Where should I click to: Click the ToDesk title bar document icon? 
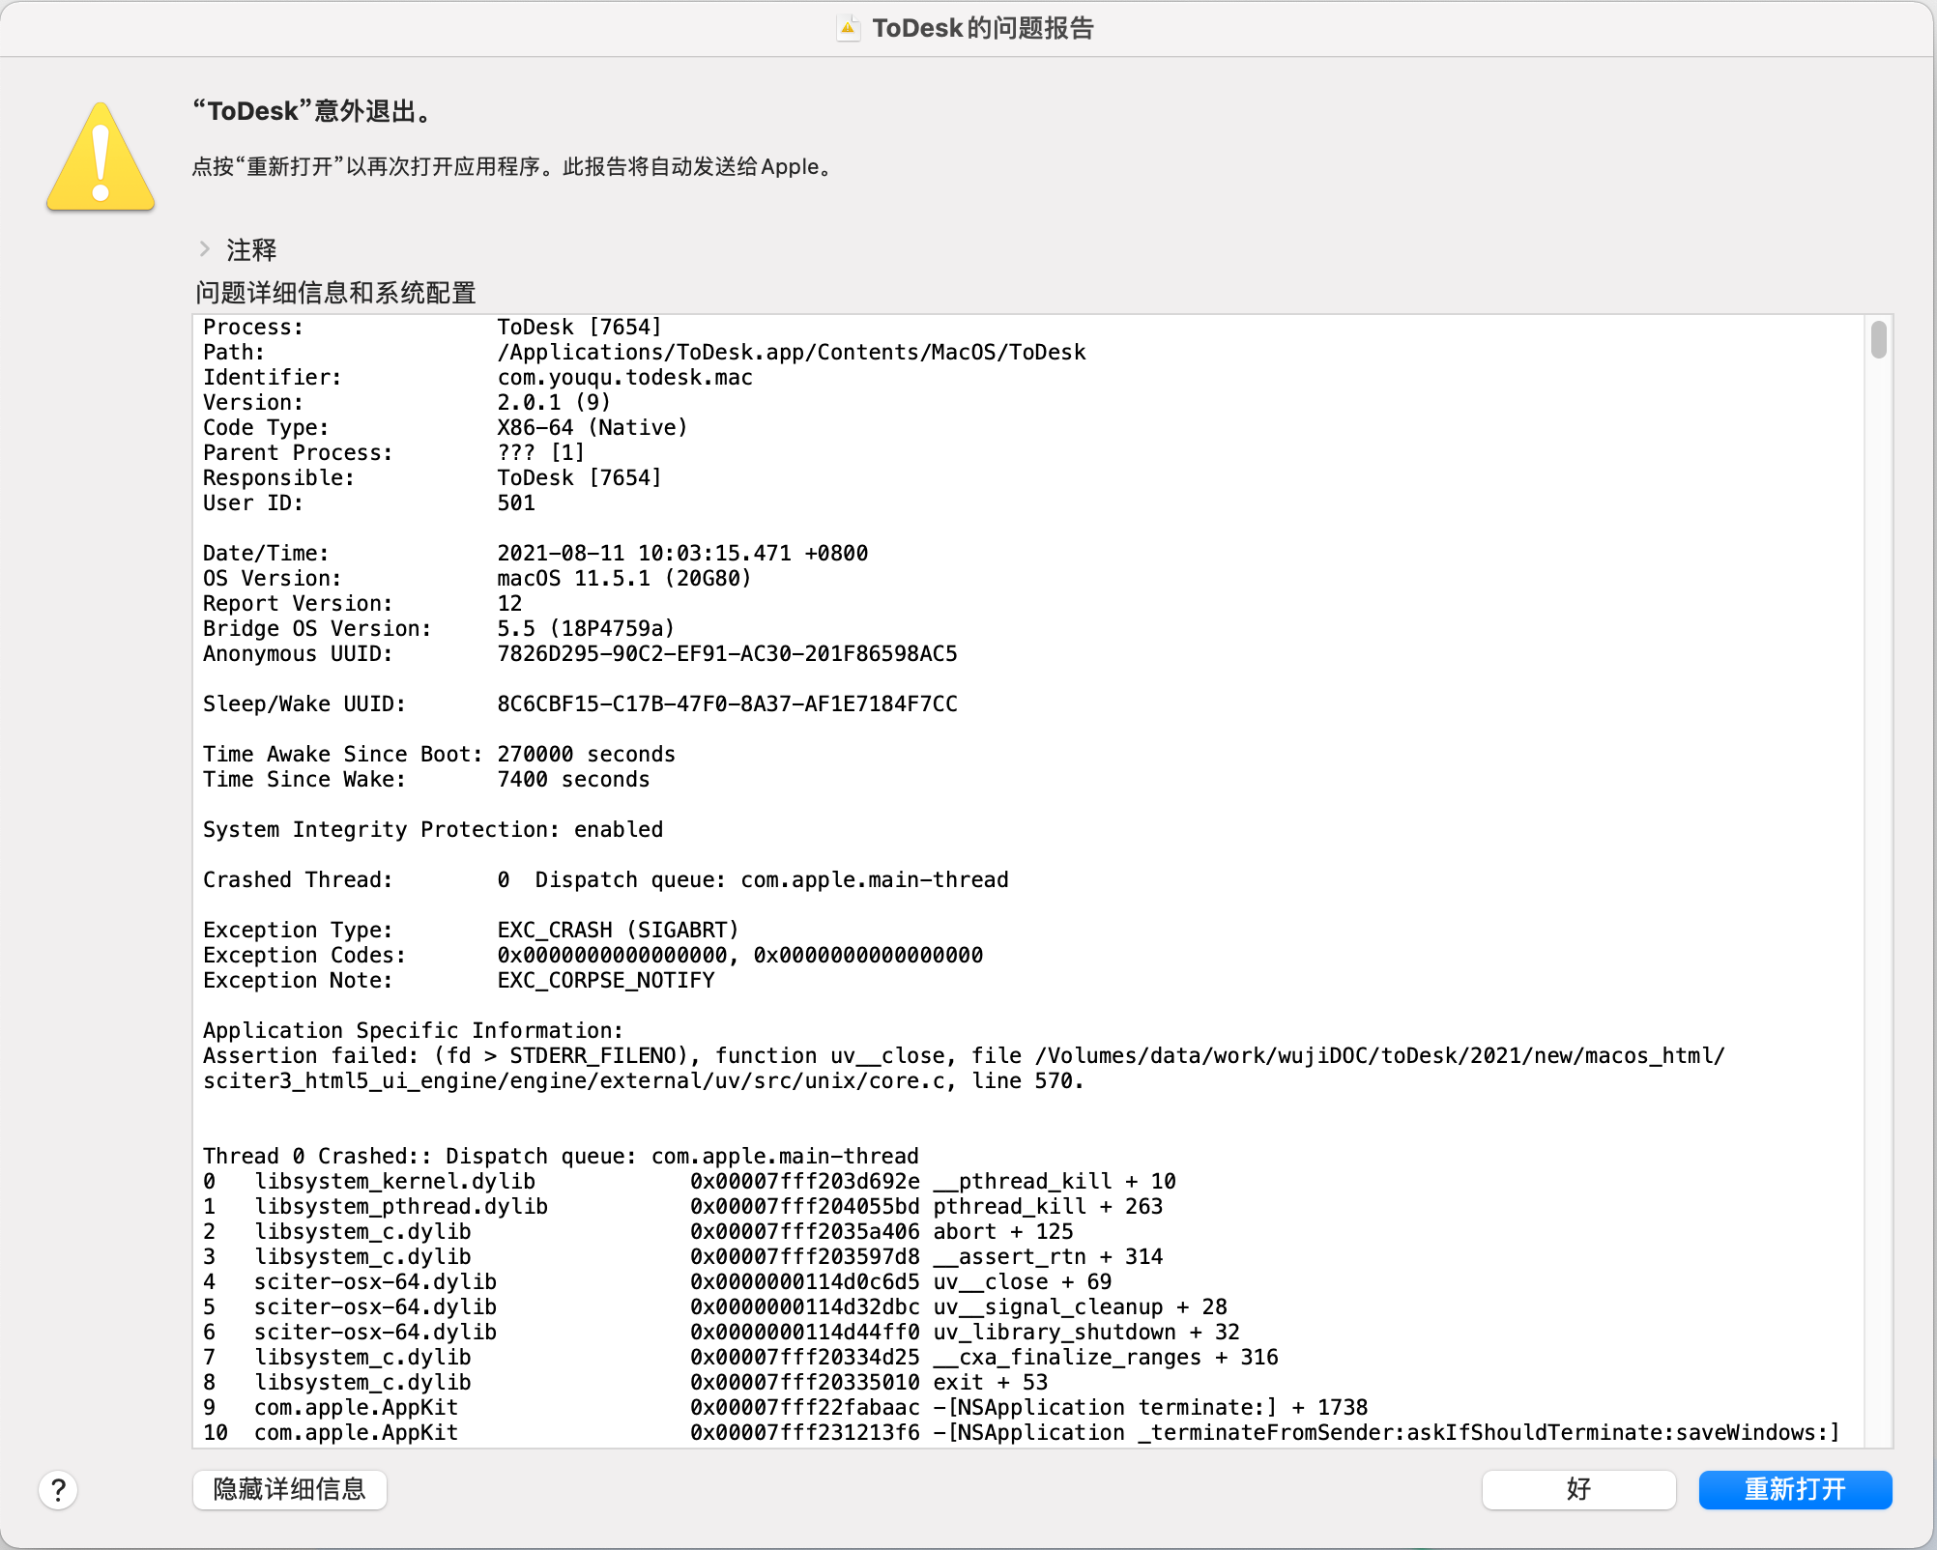coord(848,28)
